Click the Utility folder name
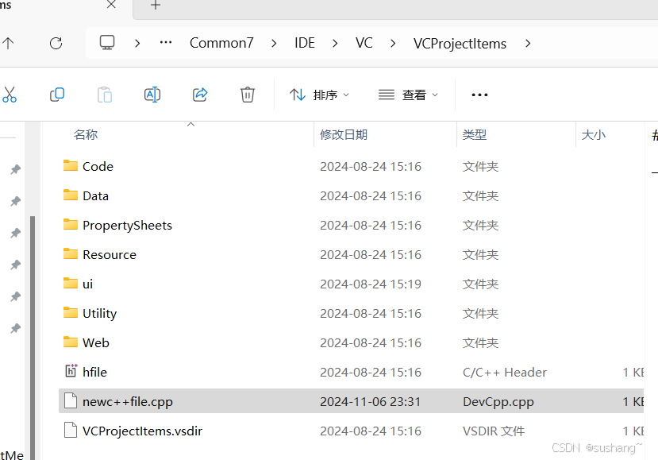This screenshot has width=658, height=460. click(x=99, y=313)
